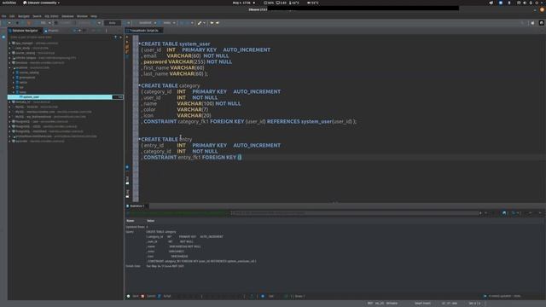Collapse CREATE TABLE system_user fold marker
The image size is (546, 307).
140,43
